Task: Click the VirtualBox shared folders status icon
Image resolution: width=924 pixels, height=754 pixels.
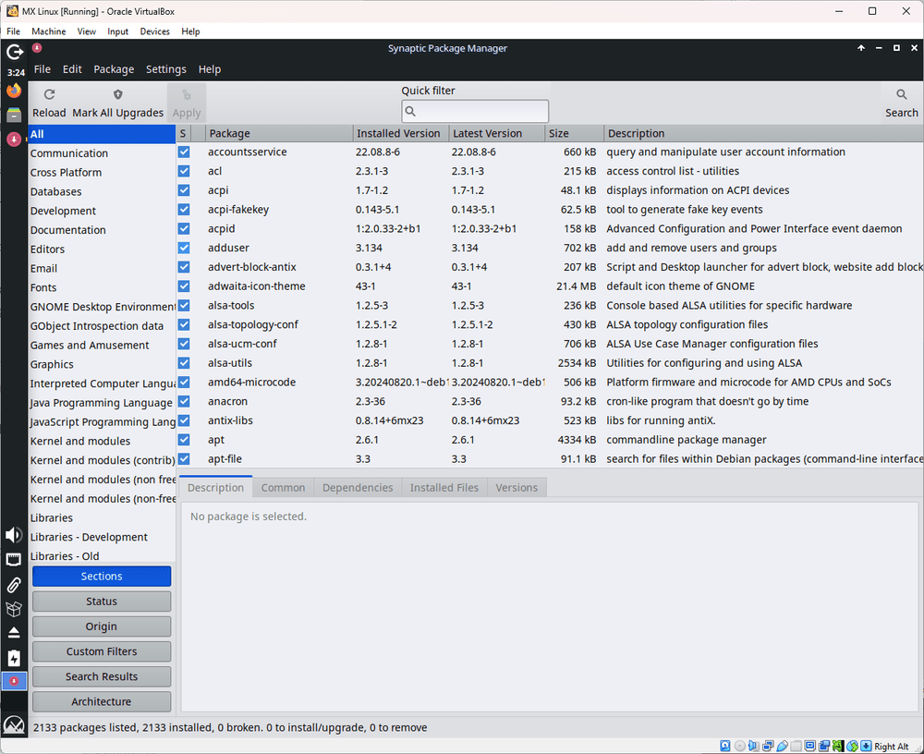Action: pos(796,746)
